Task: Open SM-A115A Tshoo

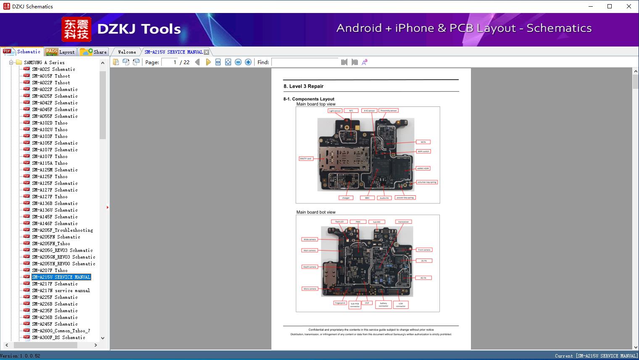Action: [50, 163]
